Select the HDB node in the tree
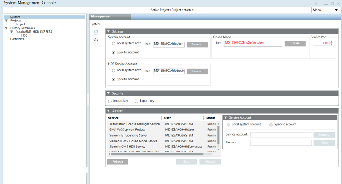This screenshot has height=184, width=342. [x=24, y=35]
